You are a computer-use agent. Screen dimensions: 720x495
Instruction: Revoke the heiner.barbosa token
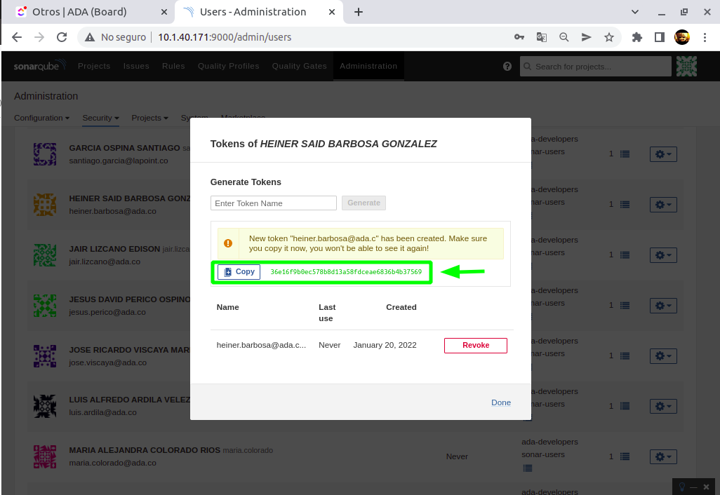tap(475, 345)
